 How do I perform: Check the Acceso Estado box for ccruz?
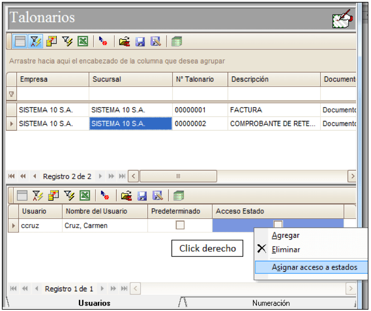coord(278,224)
